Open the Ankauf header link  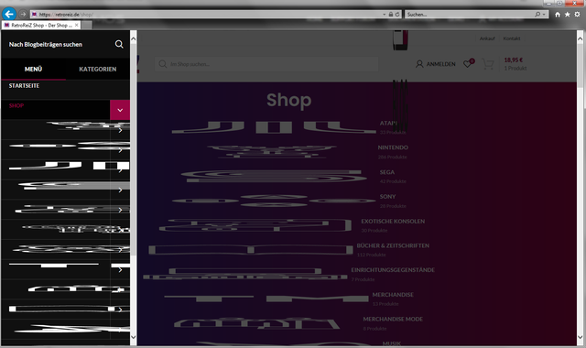coord(487,38)
